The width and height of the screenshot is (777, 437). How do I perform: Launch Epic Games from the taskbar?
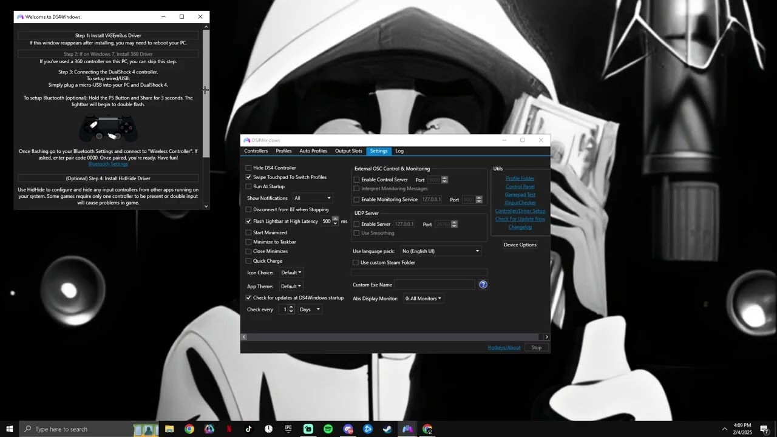pos(288,429)
